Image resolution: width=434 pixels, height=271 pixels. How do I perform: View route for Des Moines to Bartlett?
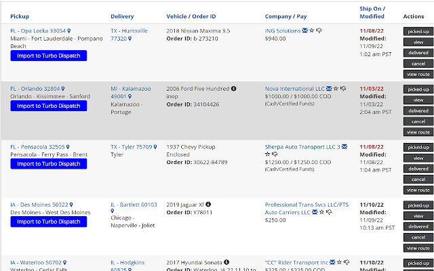pyautogui.click(x=418, y=248)
